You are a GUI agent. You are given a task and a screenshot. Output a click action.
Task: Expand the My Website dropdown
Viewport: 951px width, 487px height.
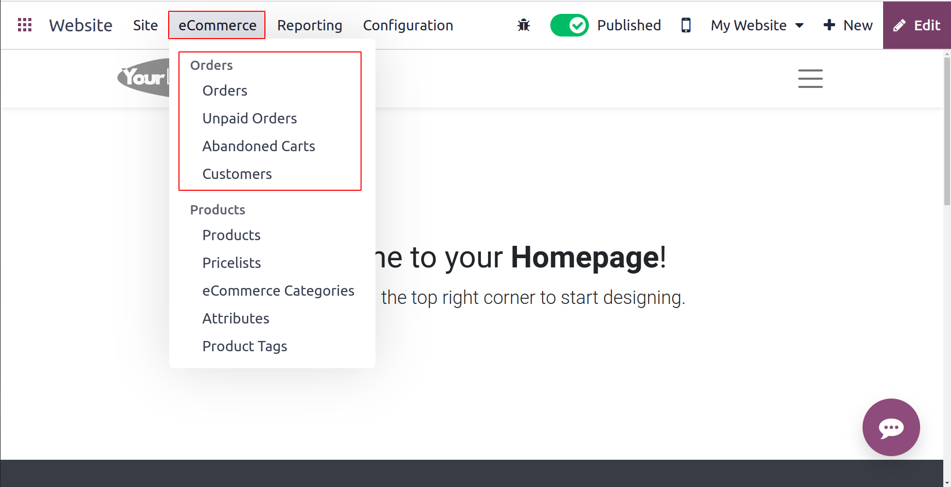[x=757, y=25]
